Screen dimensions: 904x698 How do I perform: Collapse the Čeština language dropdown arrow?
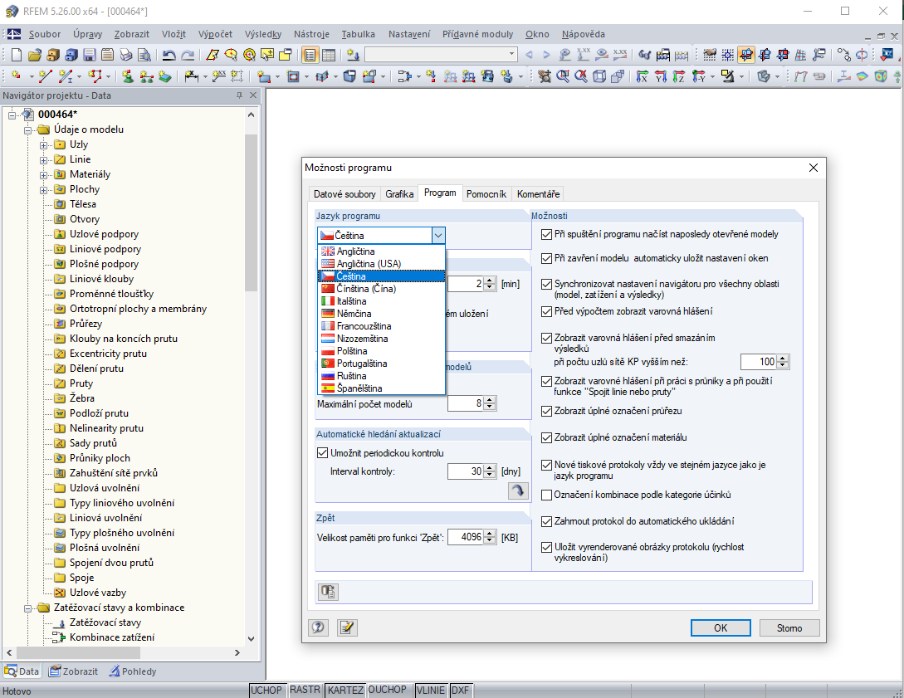438,235
